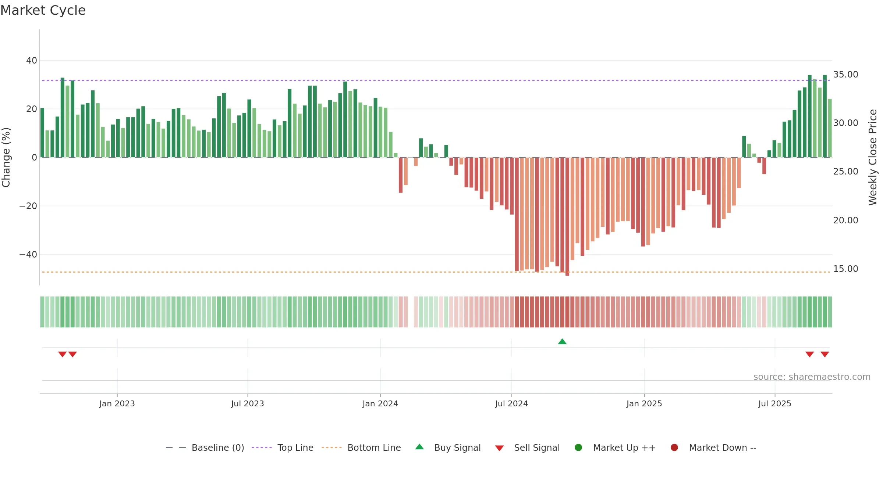Select the first sell signal marker after Jul 2025
The height and width of the screenshot is (496, 883).
pos(809,354)
